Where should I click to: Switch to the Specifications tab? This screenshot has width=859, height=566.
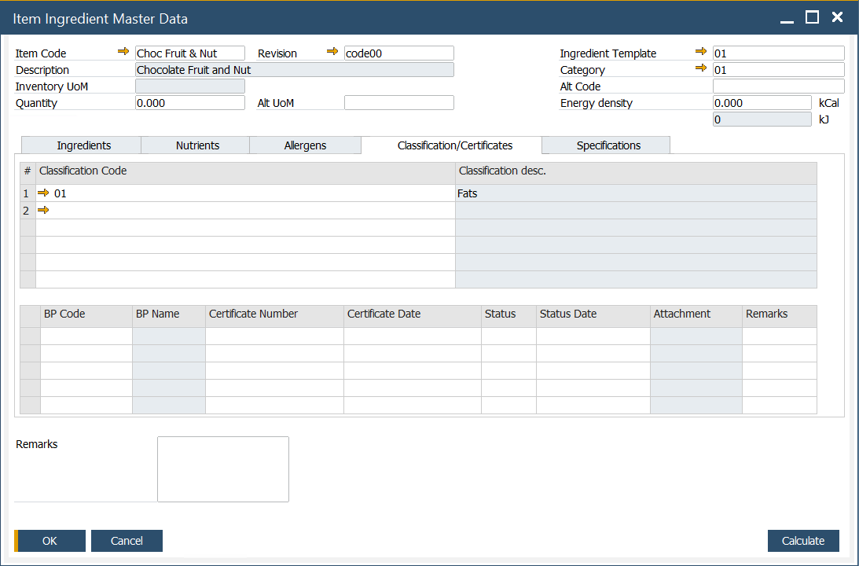click(x=605, y=145)
